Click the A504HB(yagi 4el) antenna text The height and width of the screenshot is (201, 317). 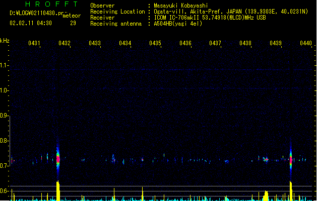pos(178,24)
